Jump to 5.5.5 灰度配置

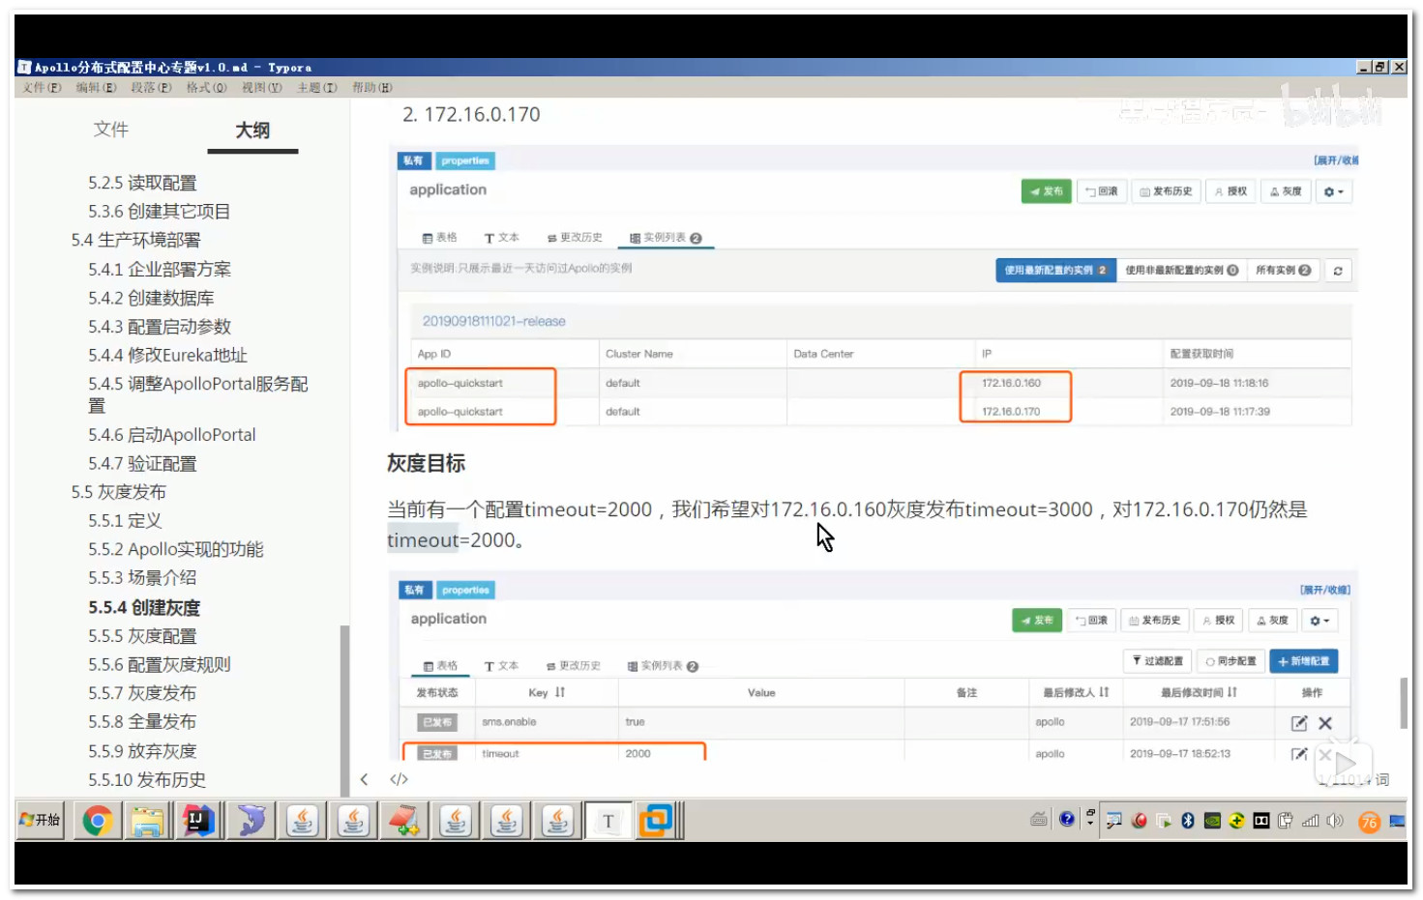tap(142, 636)
